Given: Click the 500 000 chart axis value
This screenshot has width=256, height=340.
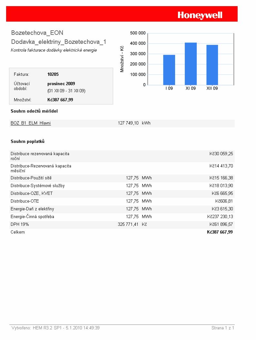Looking at the screenshot, I should [138, 33].
